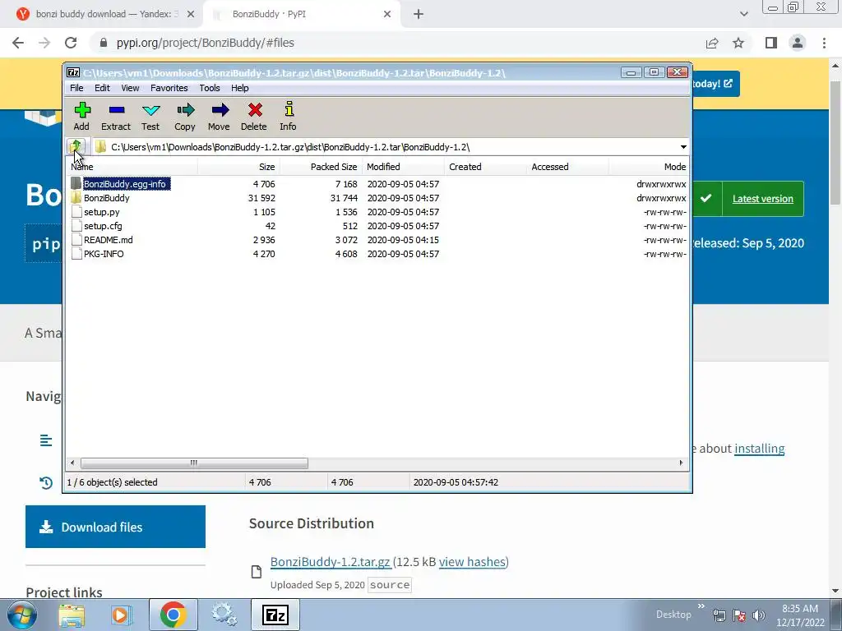Click the horizontal scrollbar right arrow
This screenshot has width=842, height=631.
tap(682, 463)
